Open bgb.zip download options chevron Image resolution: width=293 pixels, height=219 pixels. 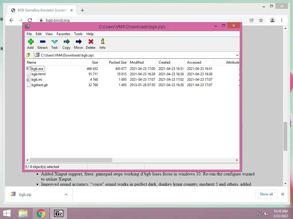(66, 194)
